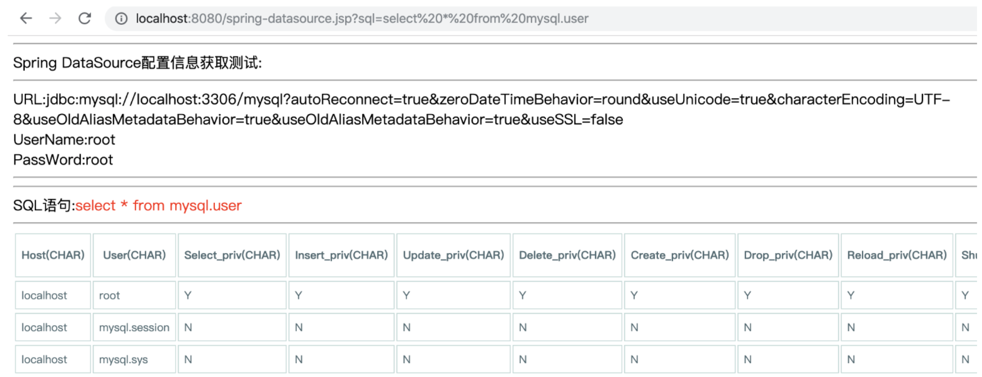Click the Create_priv(CHAR) column header
This screenshot has width=982, height=377.
coord(680,255)
